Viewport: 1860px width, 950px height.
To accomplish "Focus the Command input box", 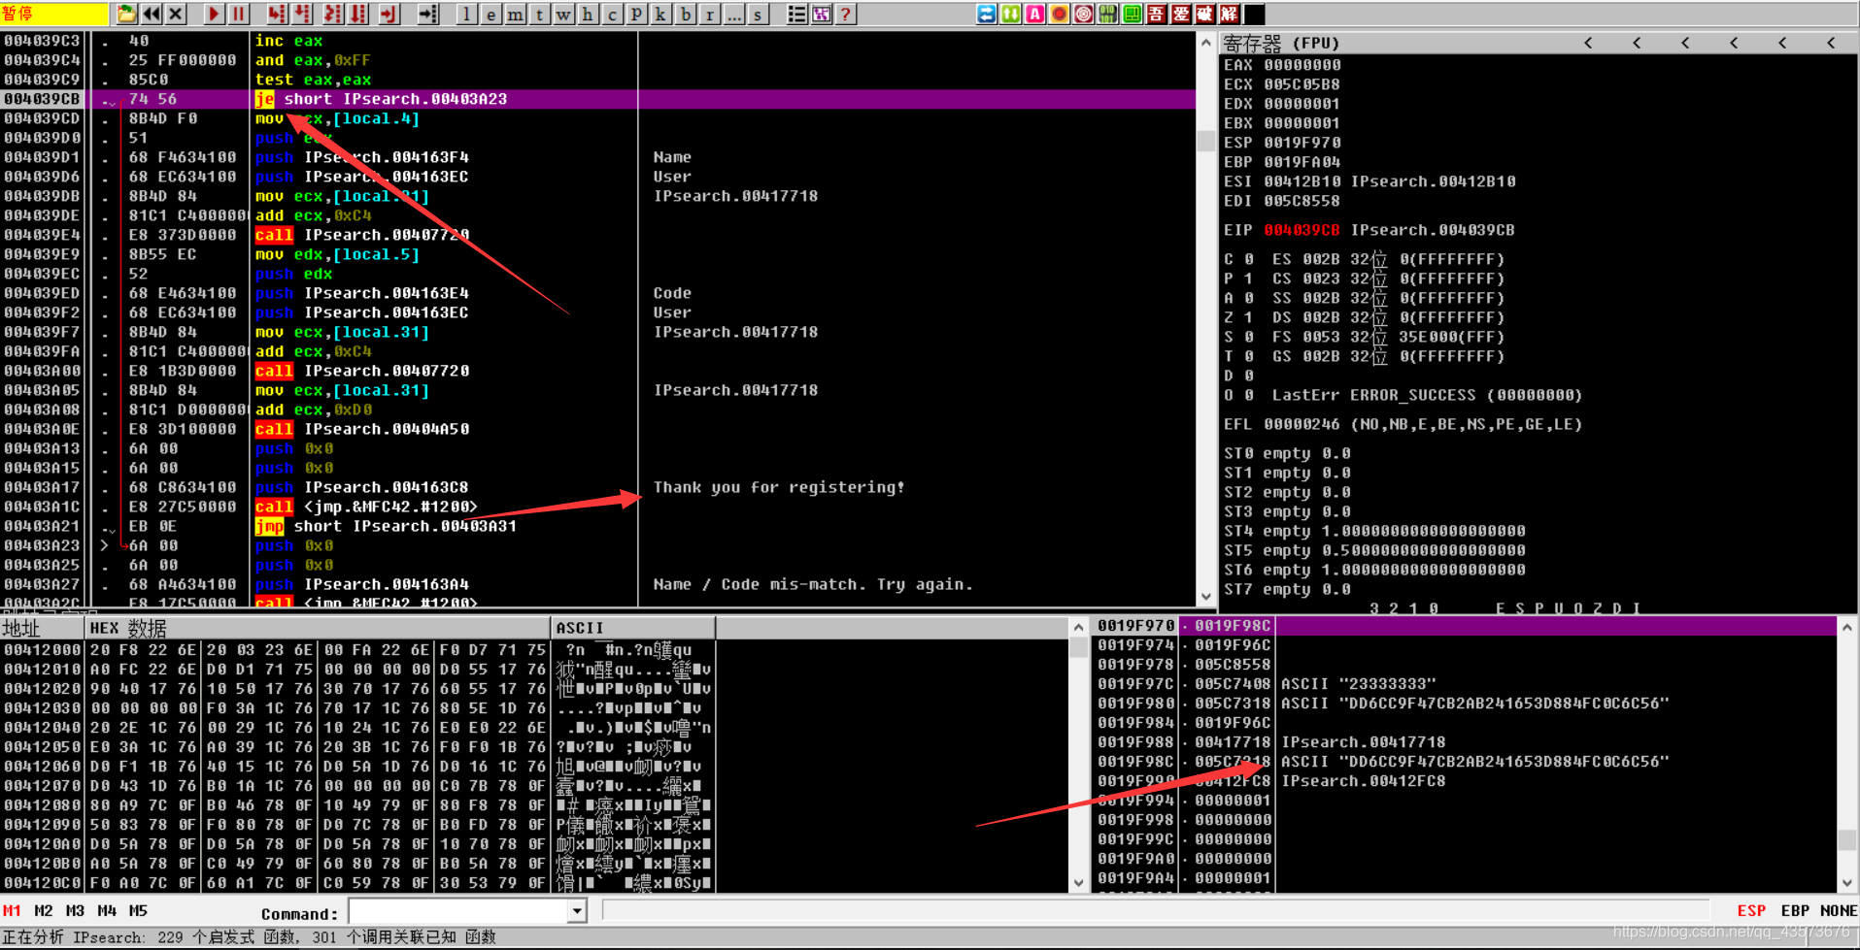I will 458,911.
